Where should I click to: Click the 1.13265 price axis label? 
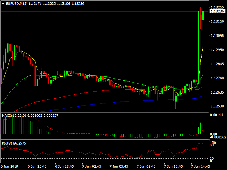(217, 7)
